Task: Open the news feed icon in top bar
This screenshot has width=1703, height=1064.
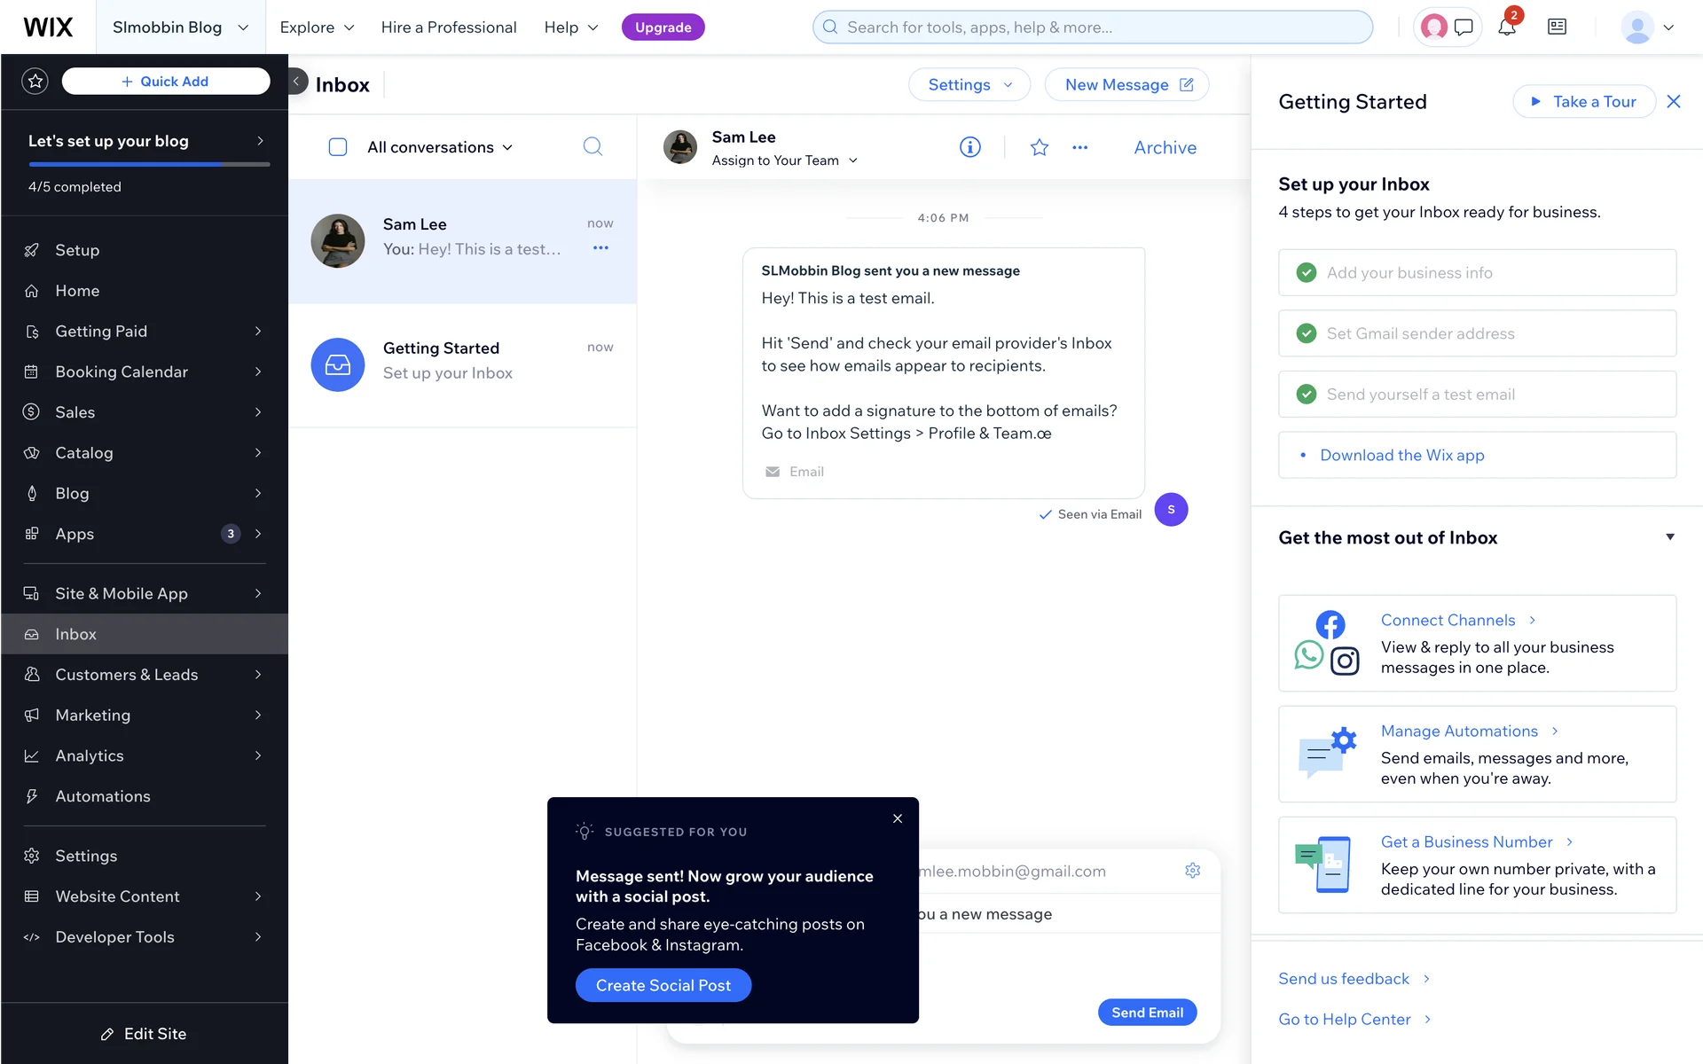Action: [x=1557, y=27]
